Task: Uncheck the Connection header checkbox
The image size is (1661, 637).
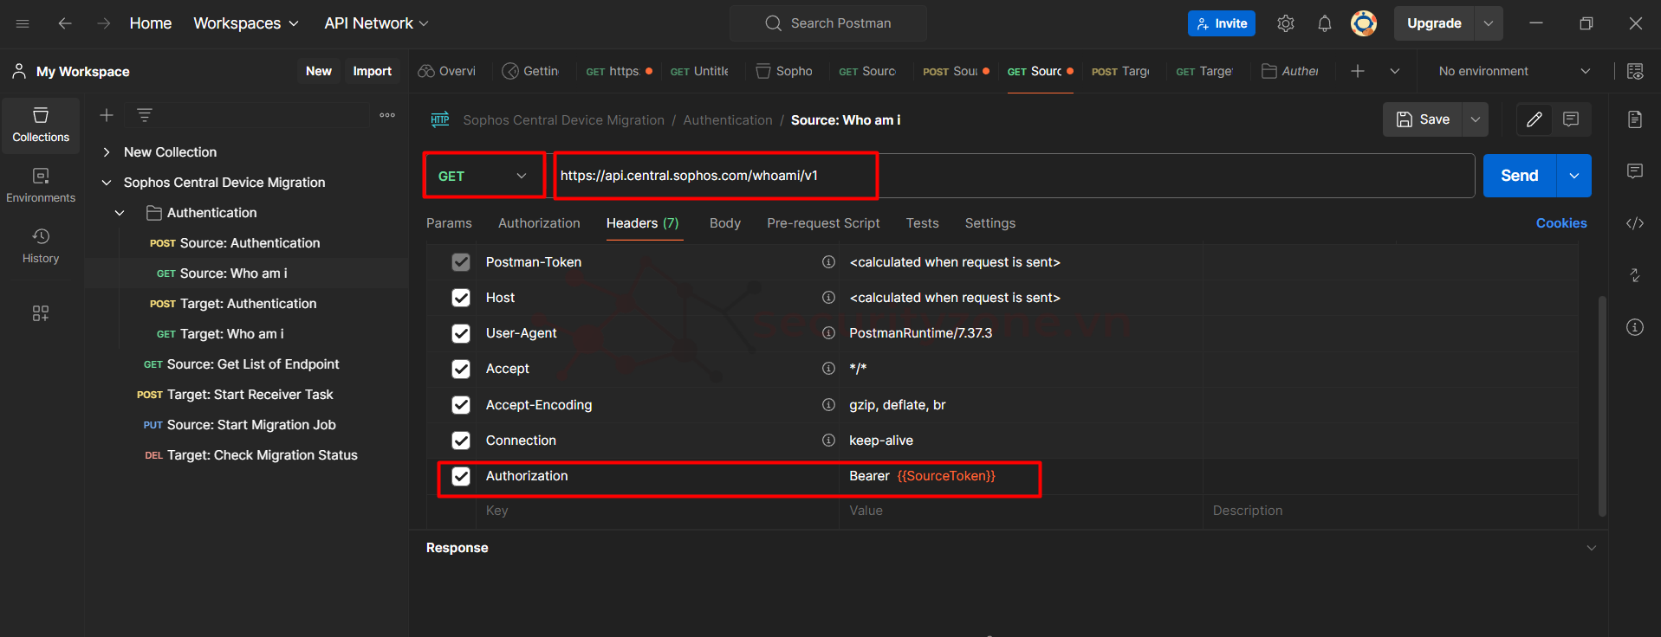Action: coord(461,441)
